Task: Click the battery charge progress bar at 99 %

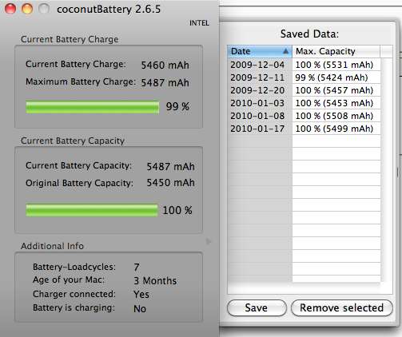Action: (x=93, y=107)
